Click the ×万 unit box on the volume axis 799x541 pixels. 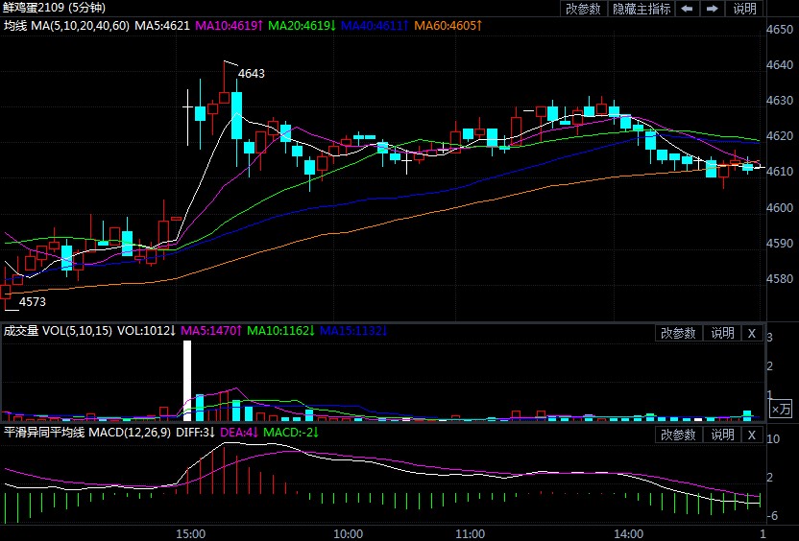(782, 410)
